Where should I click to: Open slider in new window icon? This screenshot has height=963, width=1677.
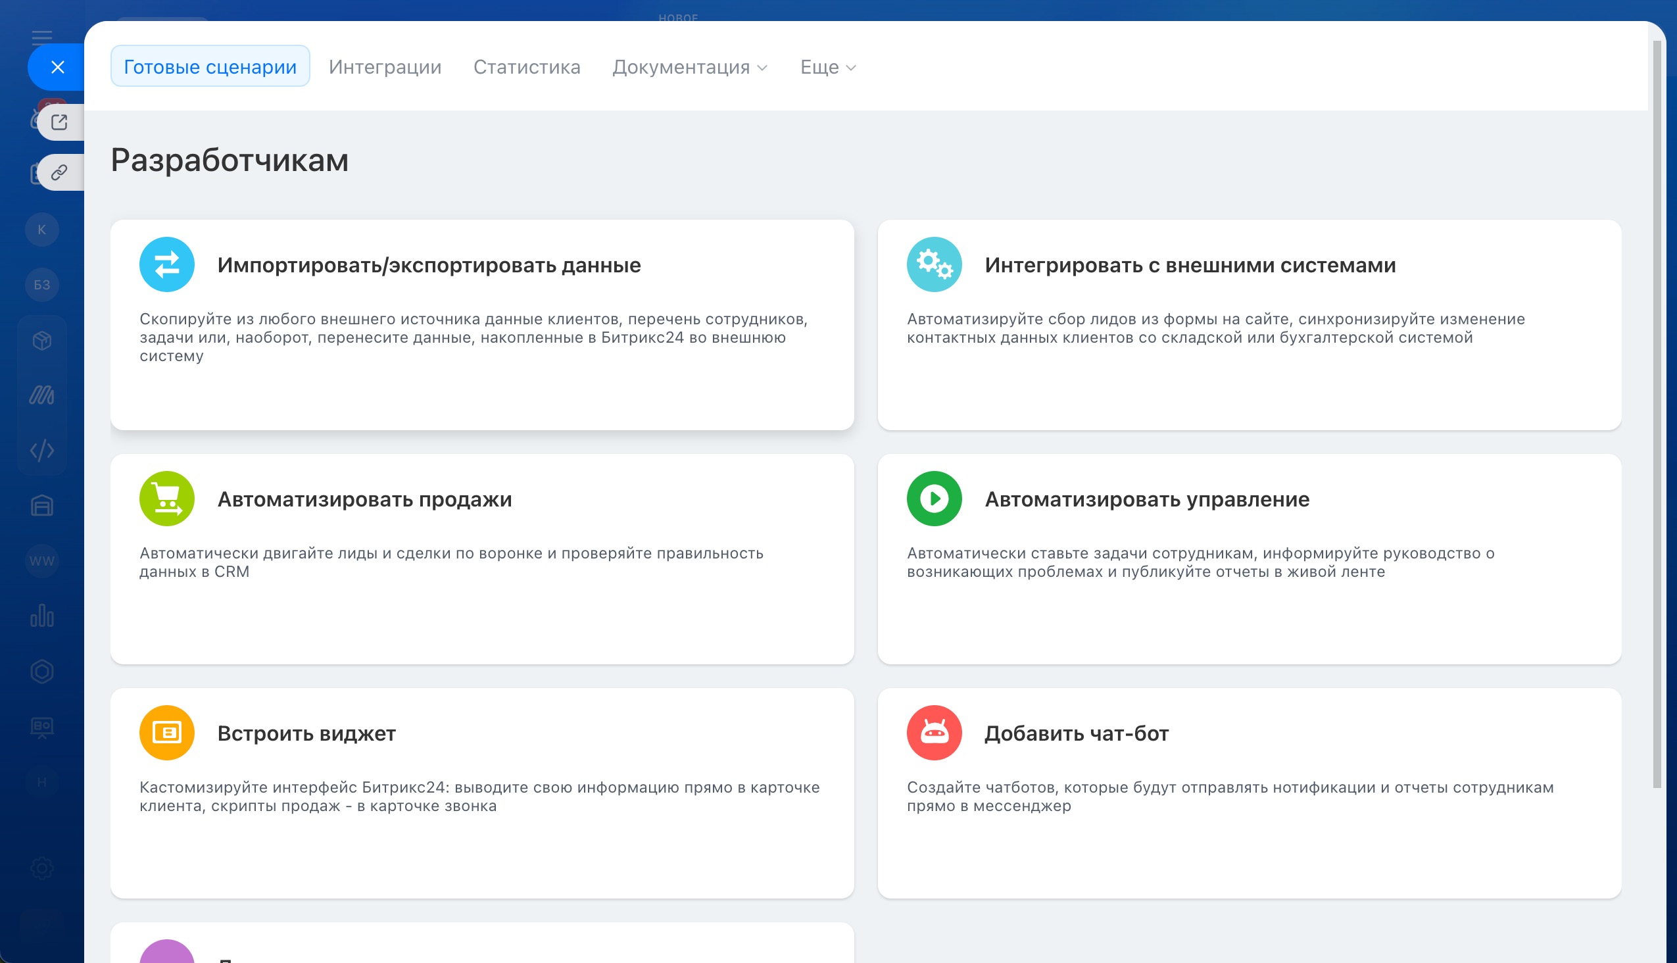[x=59, y=122]
